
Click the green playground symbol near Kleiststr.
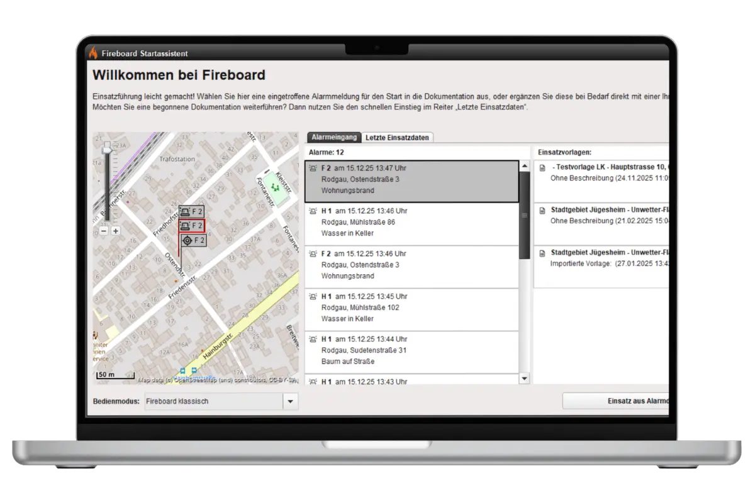[x=274, y=187]
